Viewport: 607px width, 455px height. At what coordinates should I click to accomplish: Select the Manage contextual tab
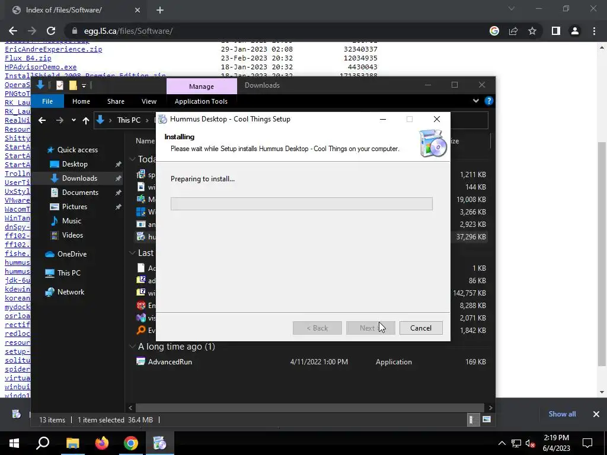(202, 86)
